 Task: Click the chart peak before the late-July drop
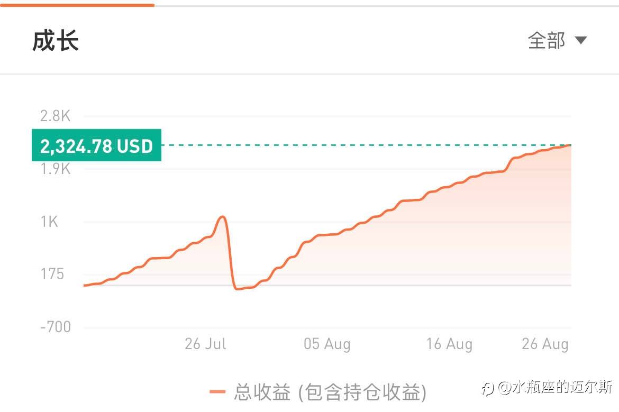pos(223,216)
